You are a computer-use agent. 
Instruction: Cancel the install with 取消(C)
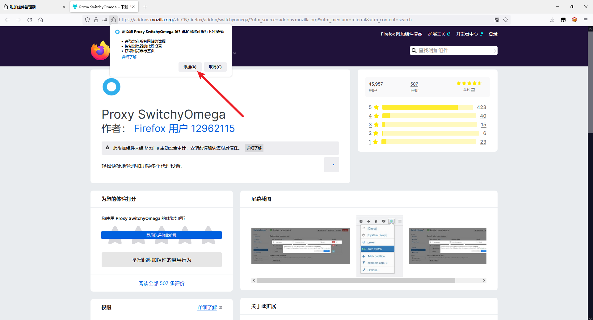(x=215, y=67)
